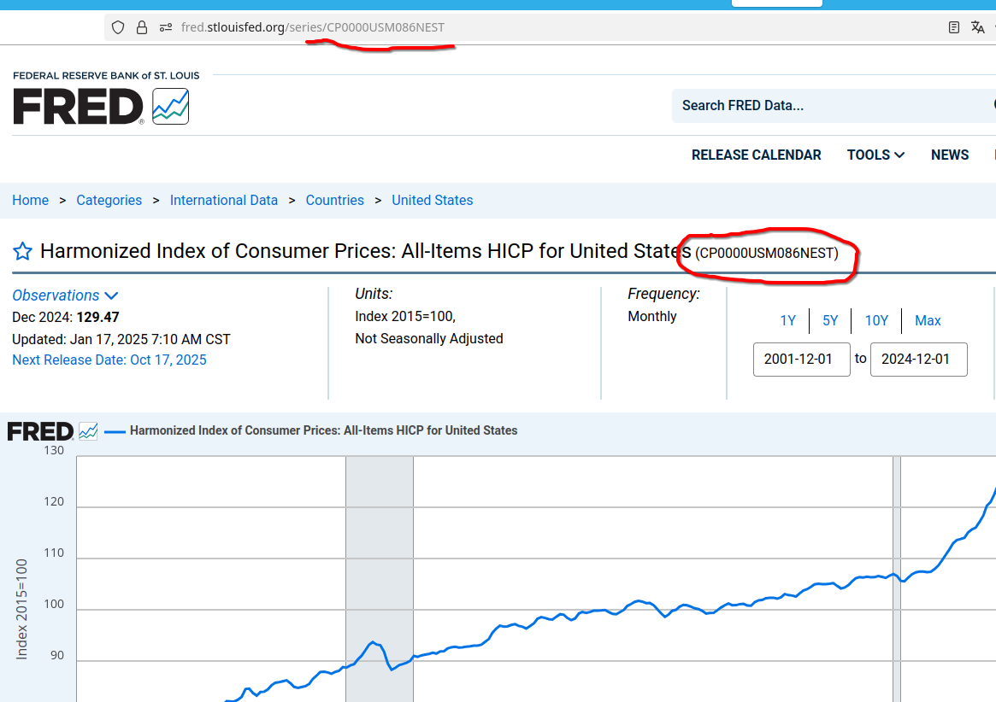This screenshot has height=702, width=996.
Task: Click the star to favorite this series
Action: [22, 251]
